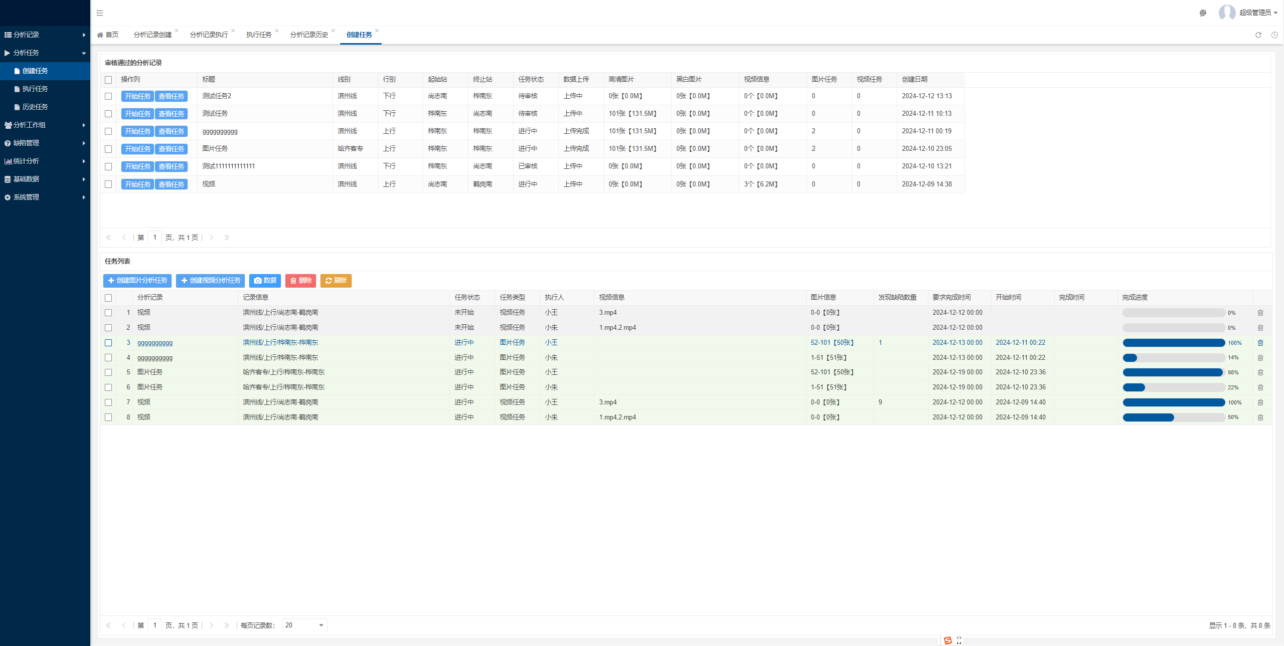Delete task row 2 via trash icon
1284x646 pixels.
point(1260,328)
